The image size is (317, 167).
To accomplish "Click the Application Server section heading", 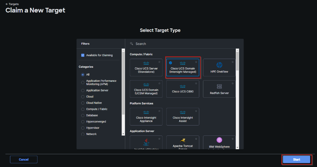I will pyautogui.click(x=142, y=131).
